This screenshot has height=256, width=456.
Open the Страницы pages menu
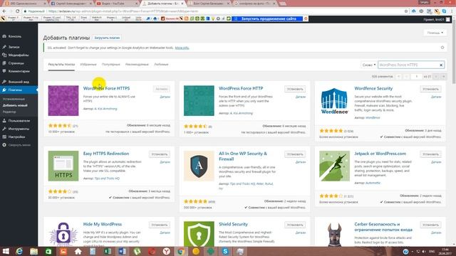click(16, 63)
